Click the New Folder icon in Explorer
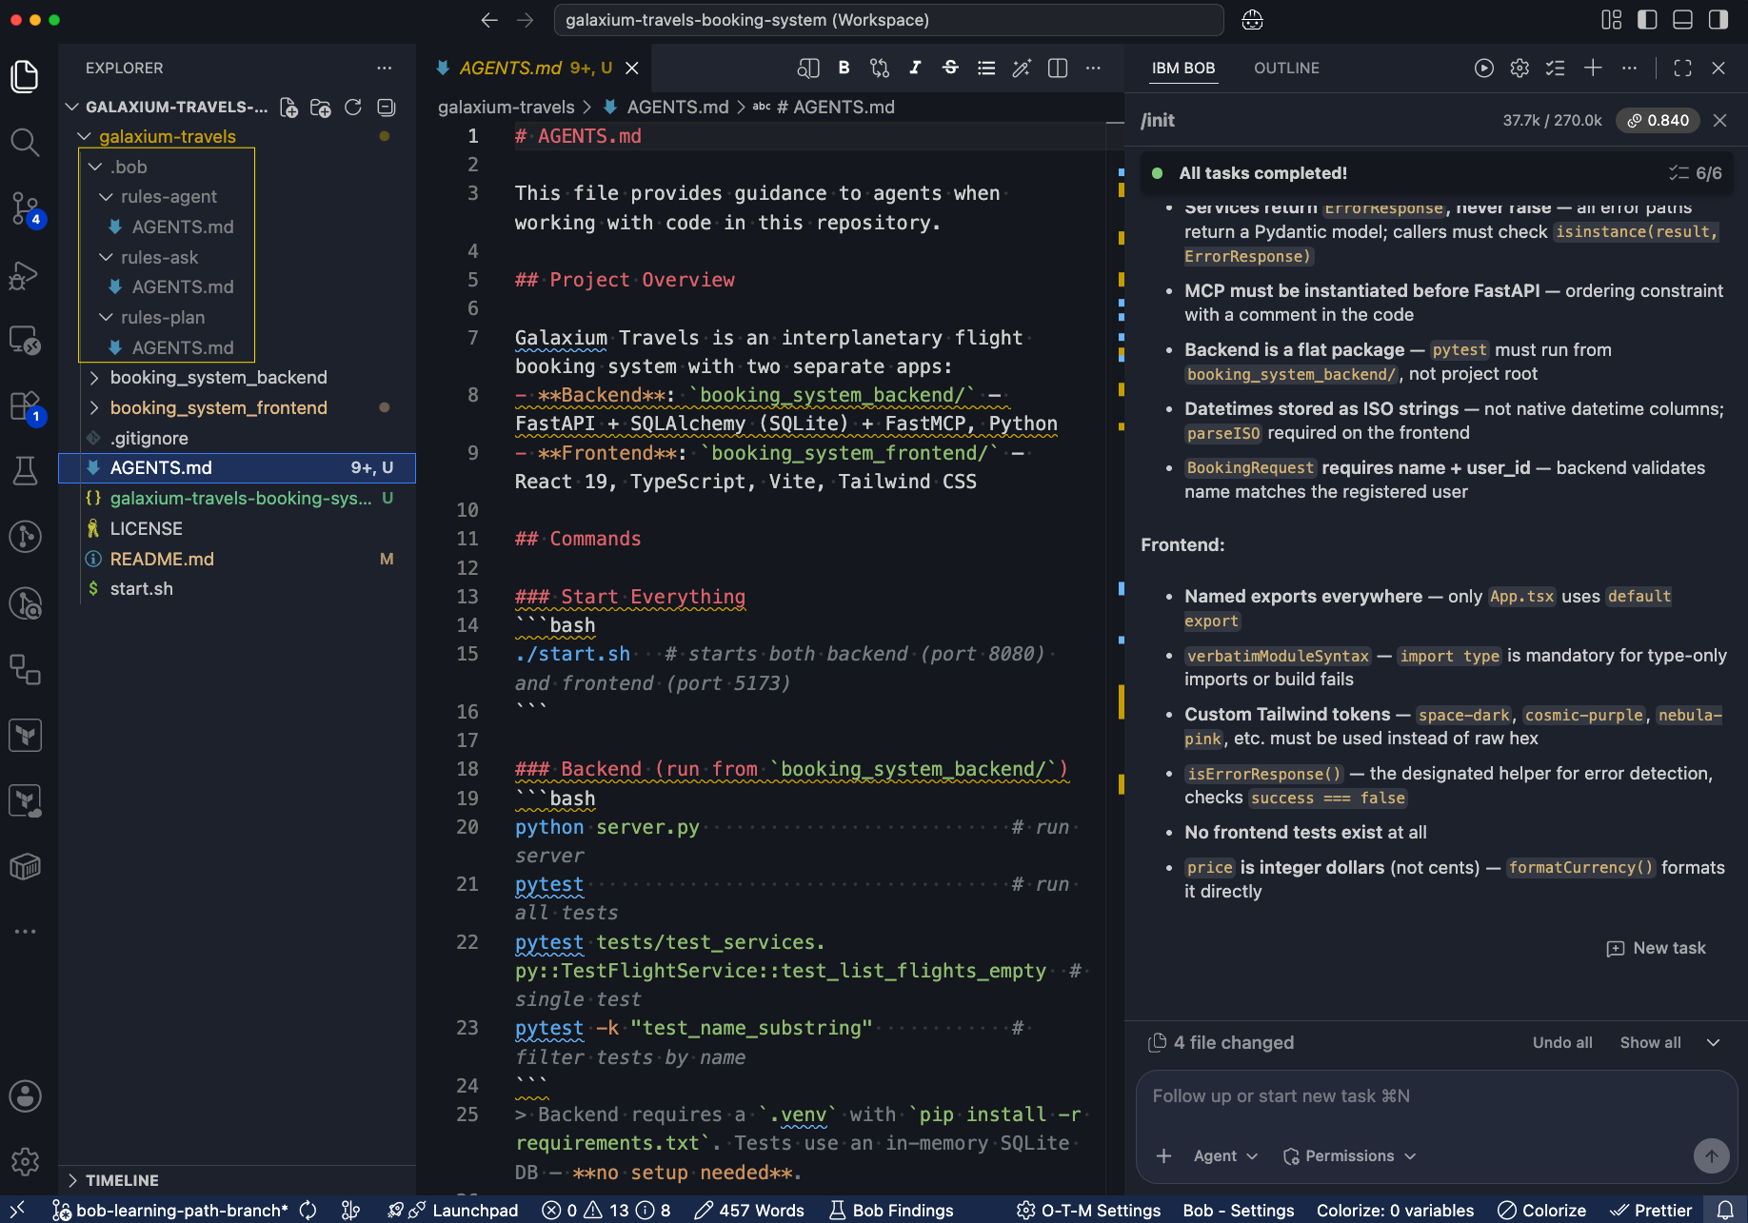The image size is (1748, 1223). coord(321,108)
